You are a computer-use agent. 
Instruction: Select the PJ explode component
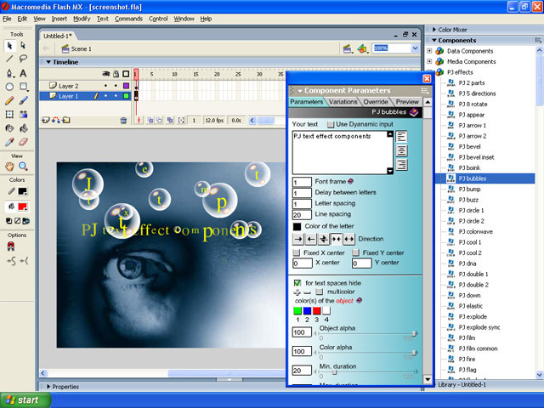(x=473, y=317)
